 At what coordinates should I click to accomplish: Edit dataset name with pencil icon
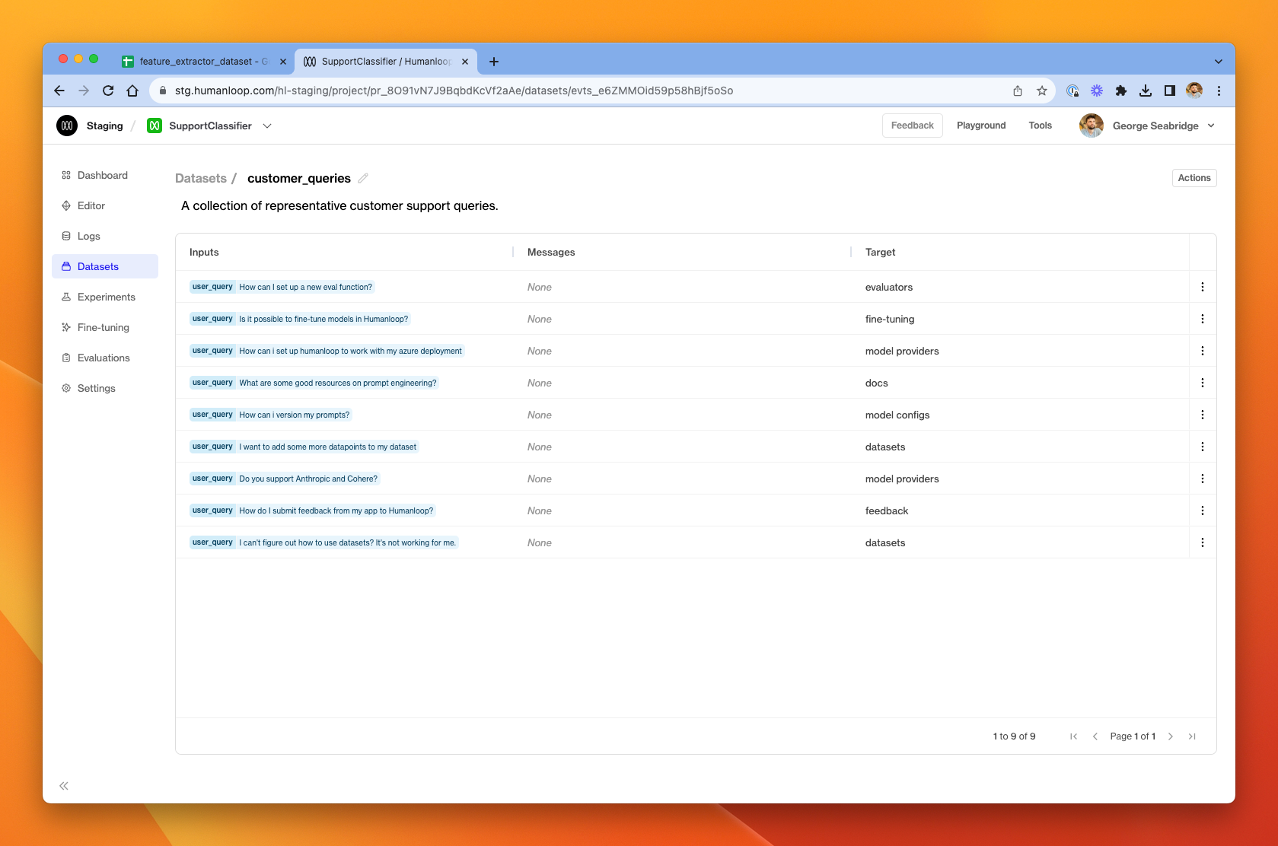(x=363, y=178)
